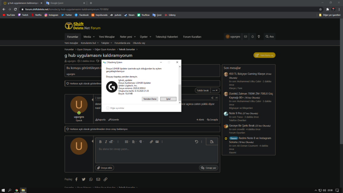343x193 pixels.
Task: Open the YouTube bookmark
Action: tap(9, 15)
